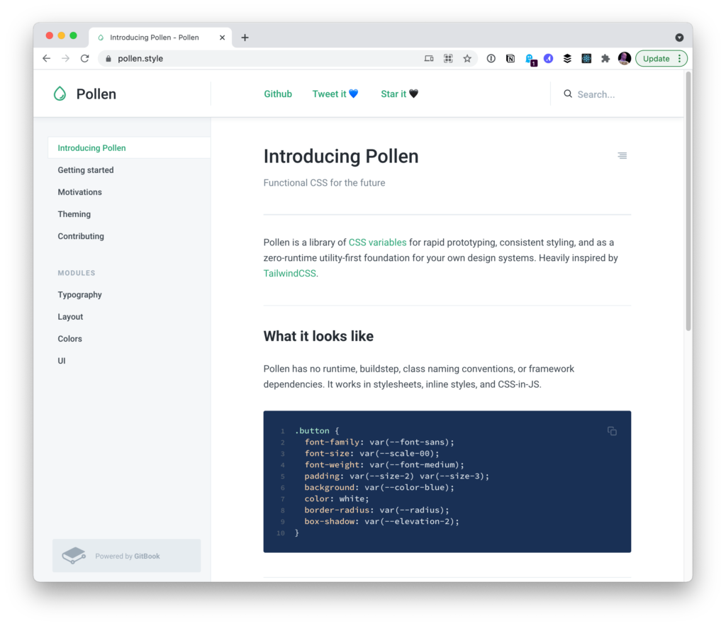Open the React developer tools extension icon

(x=586, y=58)
